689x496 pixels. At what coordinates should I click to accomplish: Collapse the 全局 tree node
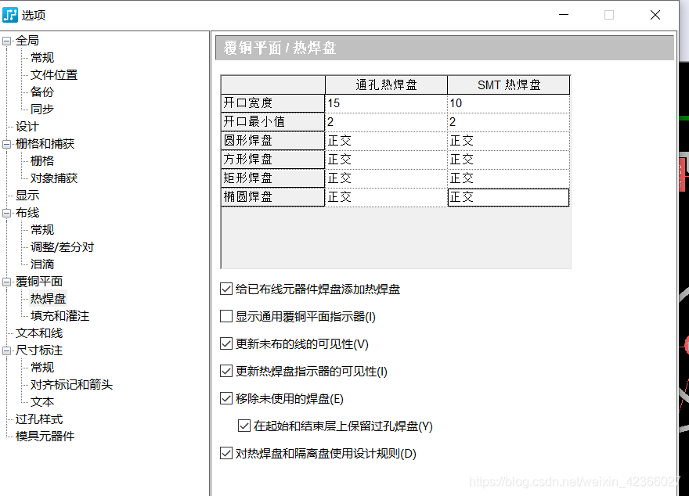pyautogui.click(x=6, y=41)
